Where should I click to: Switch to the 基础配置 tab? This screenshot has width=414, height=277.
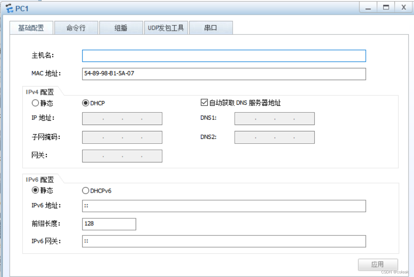click(x=31, y=28)
